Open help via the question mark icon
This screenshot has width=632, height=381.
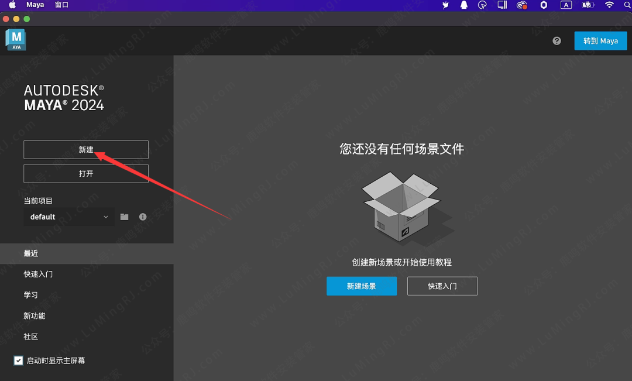click(x=557, y=41)
